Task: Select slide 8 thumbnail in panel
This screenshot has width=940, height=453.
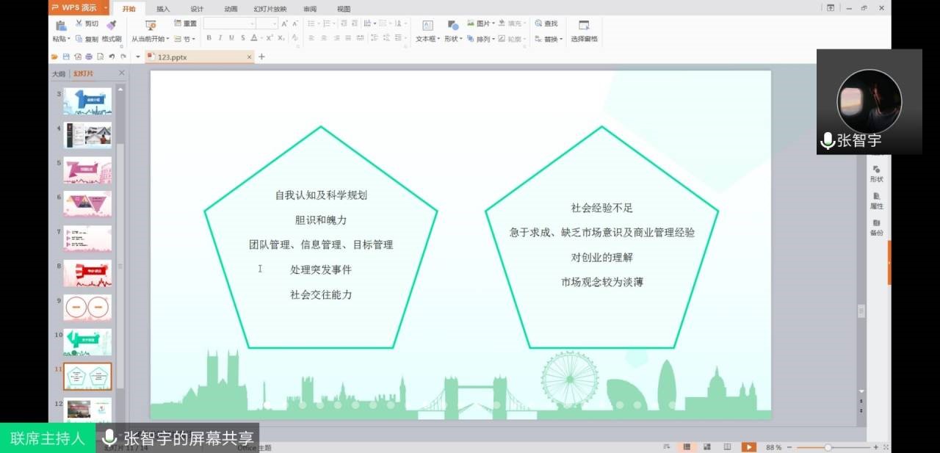Action: pyautogui.click(x=87, y=272)
